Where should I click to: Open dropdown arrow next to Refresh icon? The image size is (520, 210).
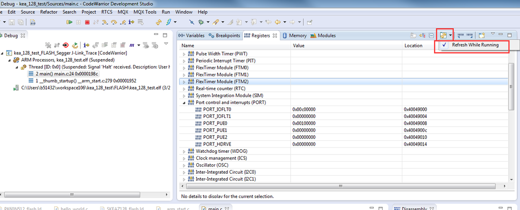450,35
